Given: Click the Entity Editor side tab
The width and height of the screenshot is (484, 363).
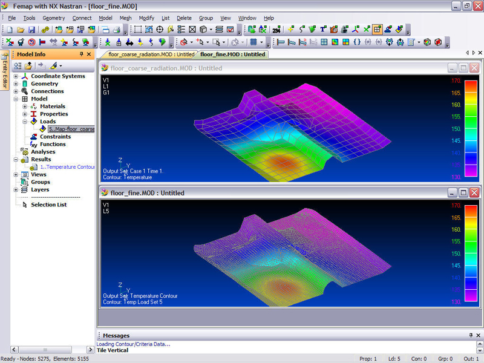Looking at the screenshot, I should click(5, 71).
